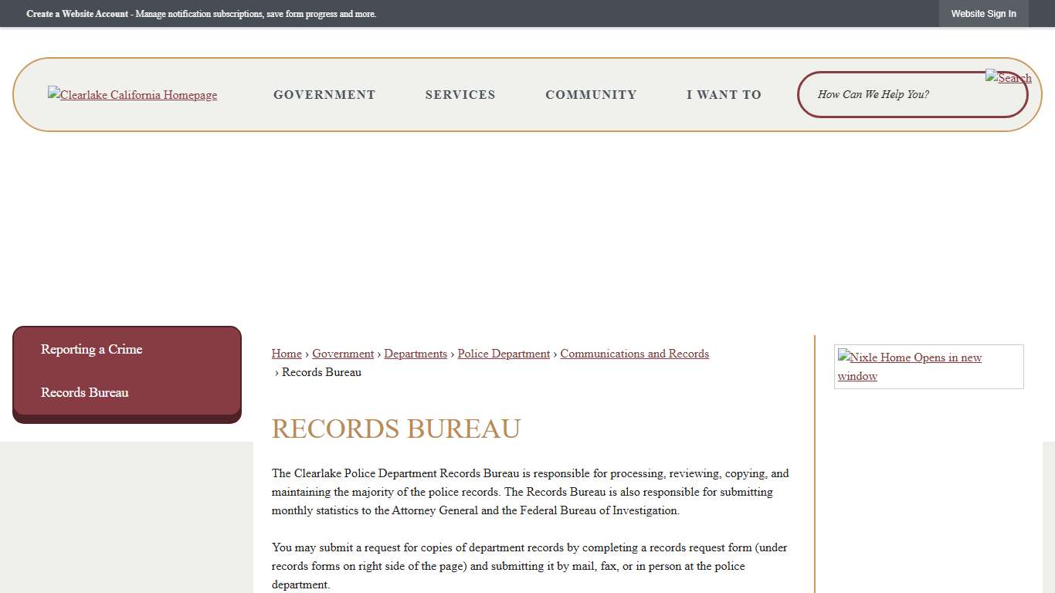
Task: Click the Clearlake California Homepage logo
Action: (x=132, y=94)
